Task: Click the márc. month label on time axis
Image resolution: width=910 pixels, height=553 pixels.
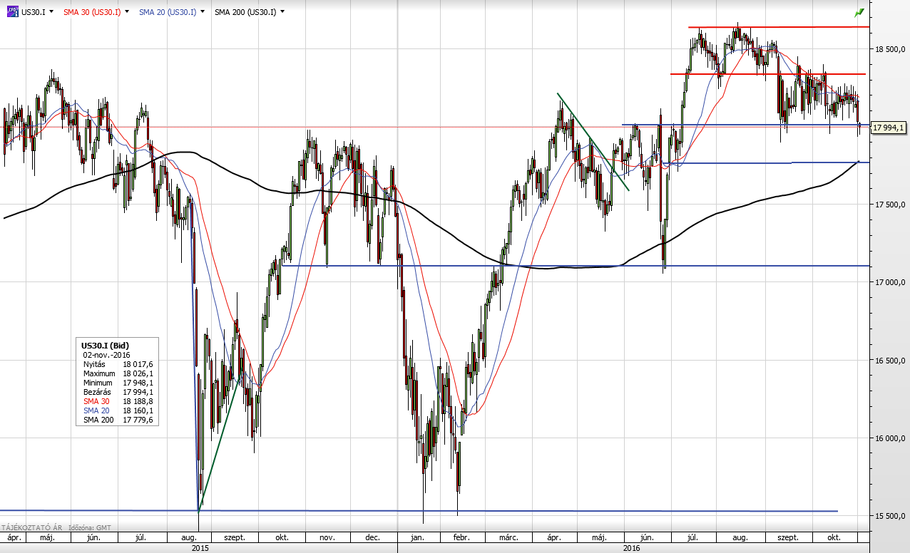Action: pyautogui.click(x=508, y=537)
